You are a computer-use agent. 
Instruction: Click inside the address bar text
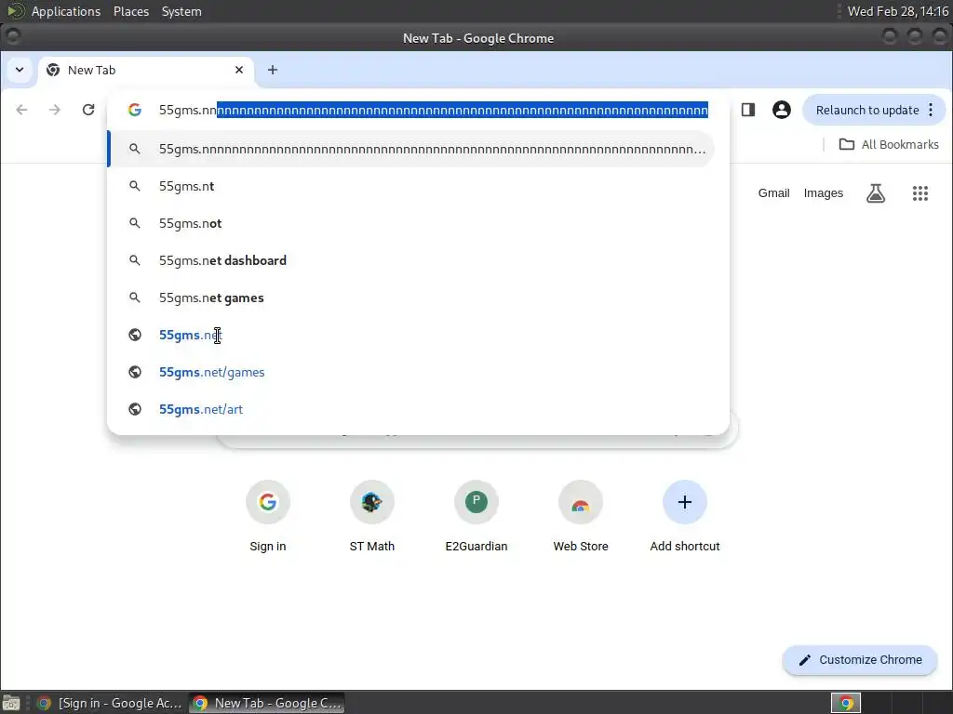click(x=433, y=110)
